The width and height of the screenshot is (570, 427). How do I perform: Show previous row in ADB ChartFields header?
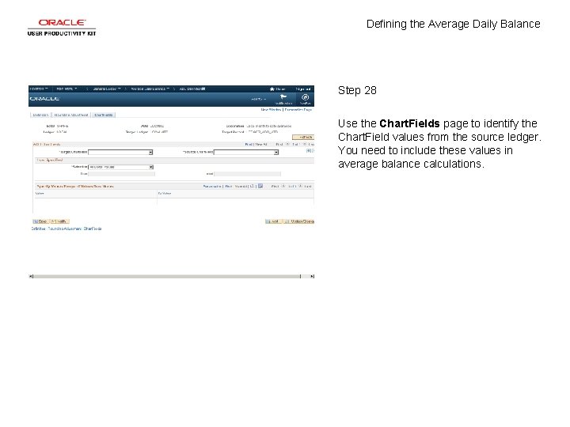(x=287, y=144)
